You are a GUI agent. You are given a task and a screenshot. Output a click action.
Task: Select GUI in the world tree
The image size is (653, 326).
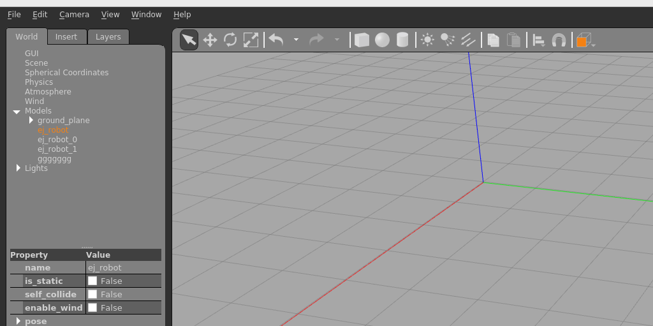pos(32,54)
